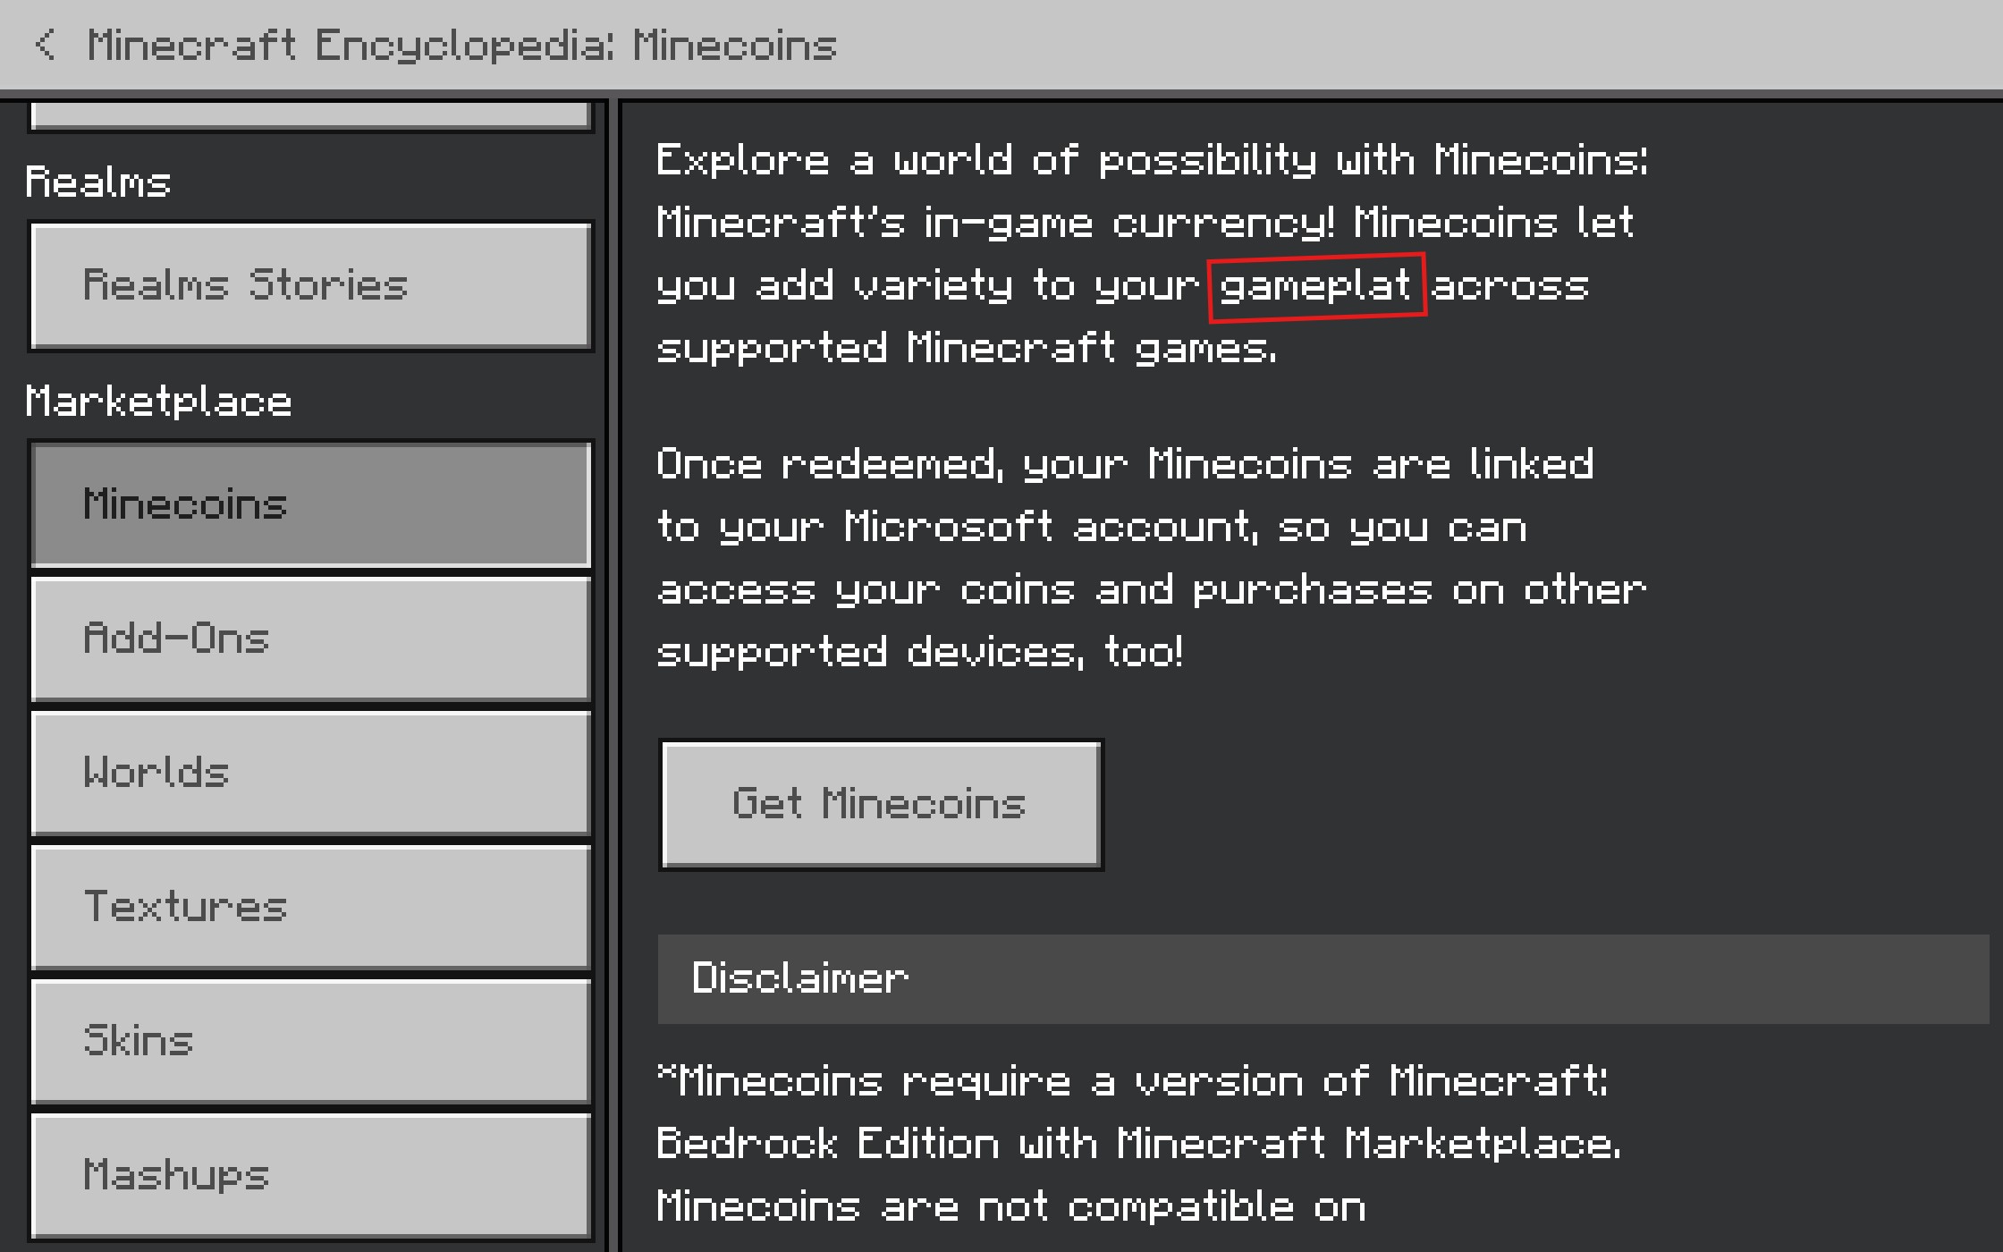Click the Disclaimer section header
Image resolution: width=2003 pixels, height=1252 pixels.
pyautogui.click(x=1322, y=978)
